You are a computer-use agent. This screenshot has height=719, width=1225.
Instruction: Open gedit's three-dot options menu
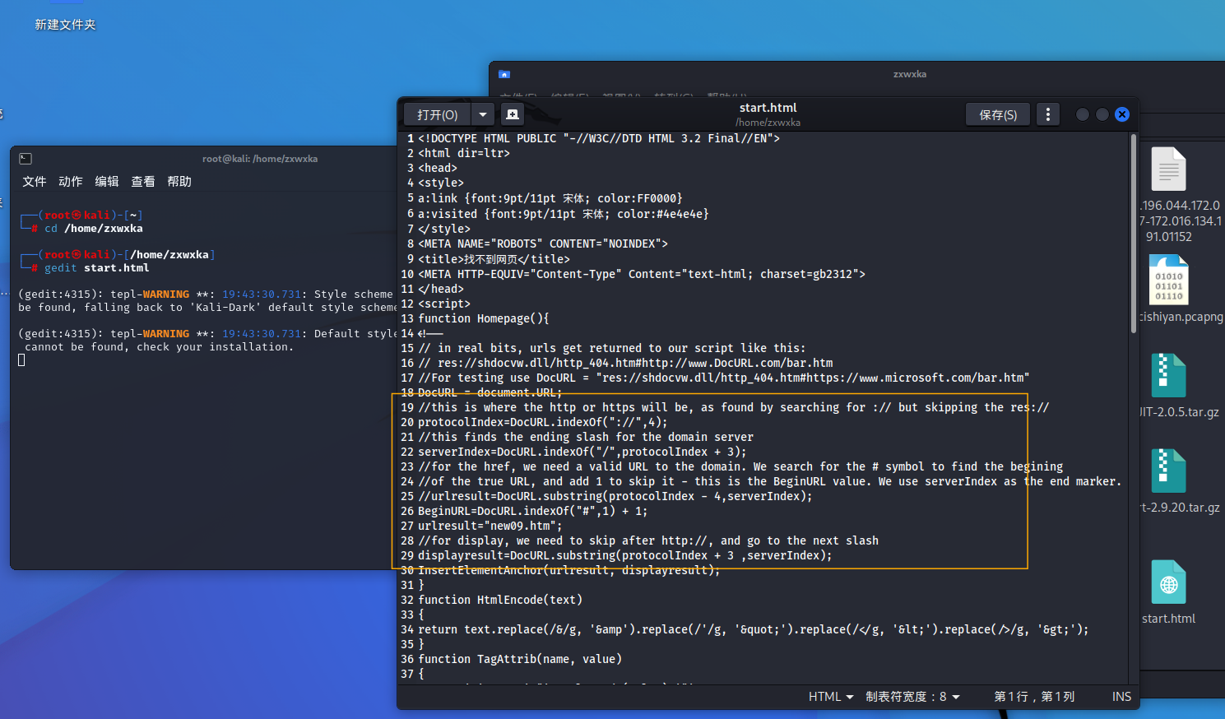(x=1047, y=114)
